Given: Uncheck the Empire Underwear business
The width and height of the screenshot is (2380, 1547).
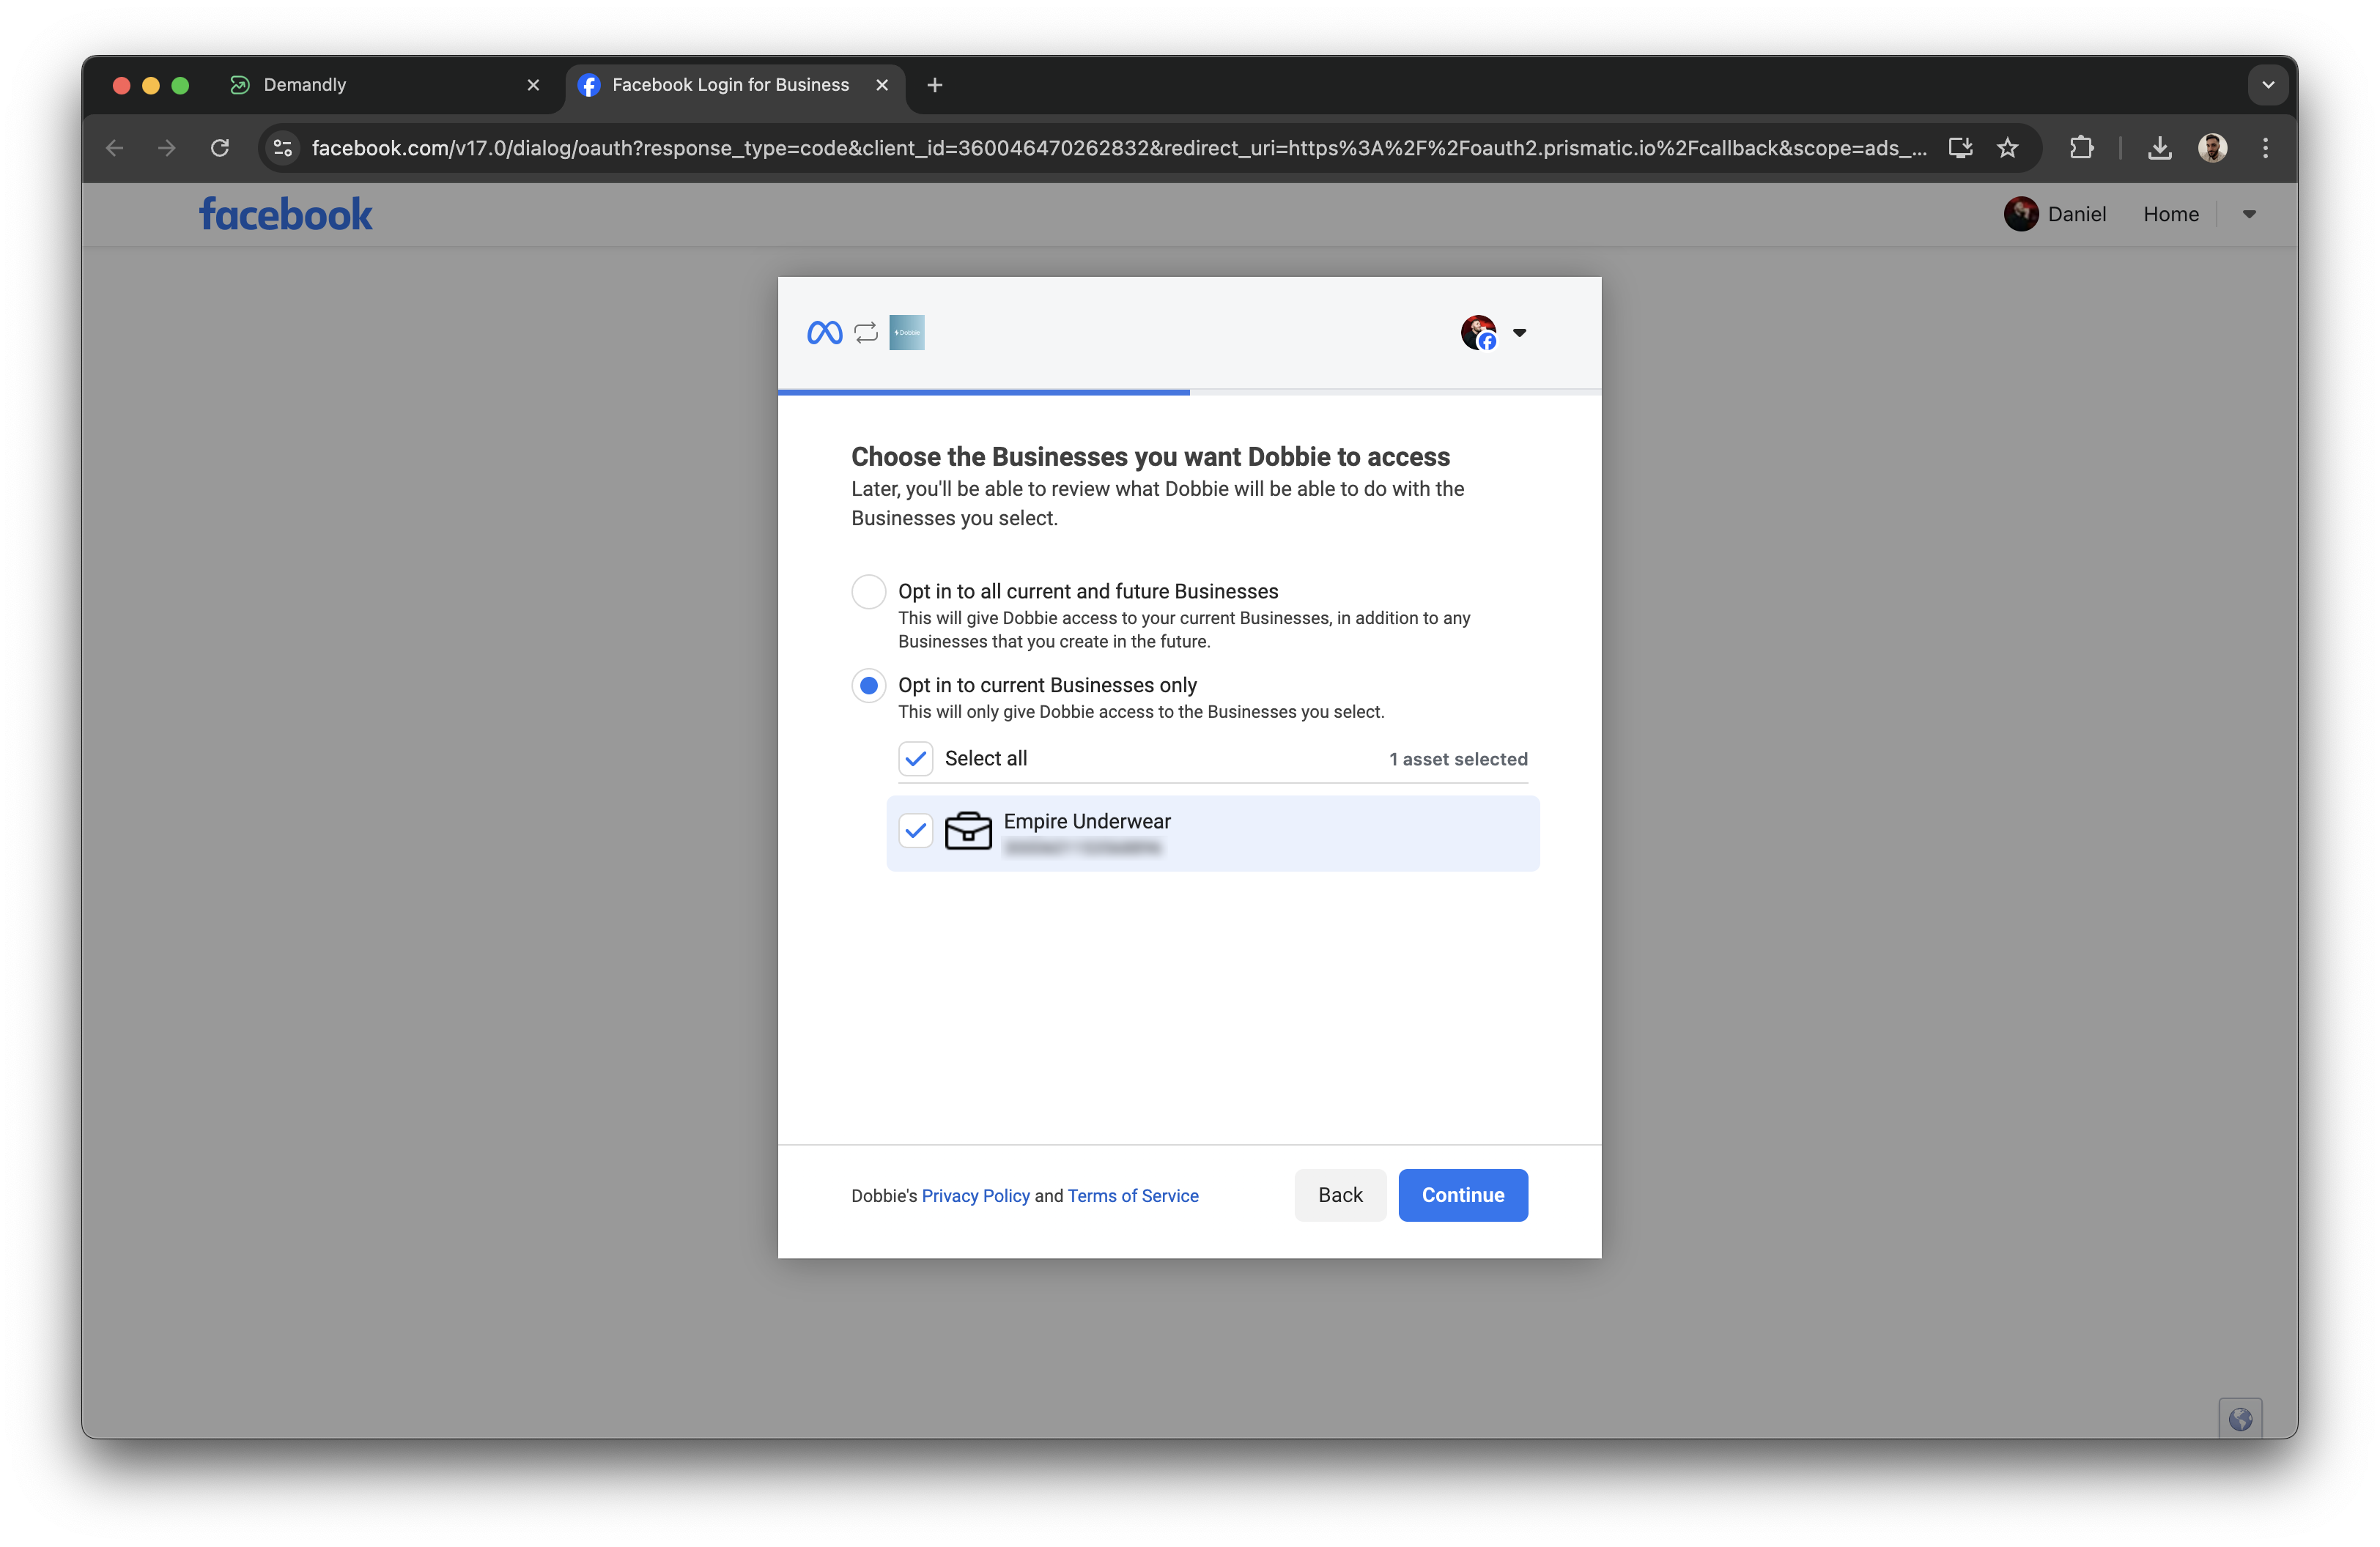Looking at the screenshot, I should click(915, 831).
